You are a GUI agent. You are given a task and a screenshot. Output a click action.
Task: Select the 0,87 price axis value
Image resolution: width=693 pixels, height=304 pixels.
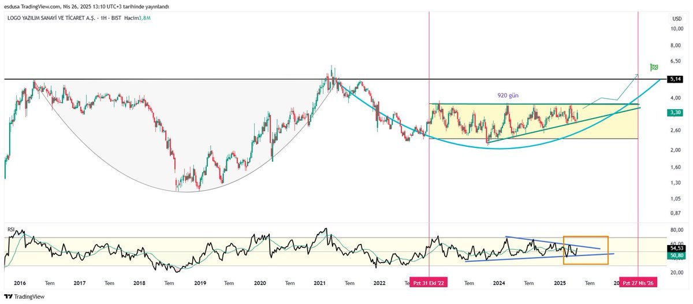point(676,213)
